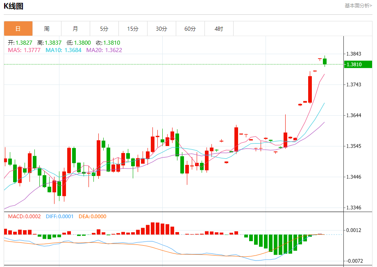This screenshot has width=377, height=267.
Task: Open the 30分 interval tab
Action: click(161, 29)
